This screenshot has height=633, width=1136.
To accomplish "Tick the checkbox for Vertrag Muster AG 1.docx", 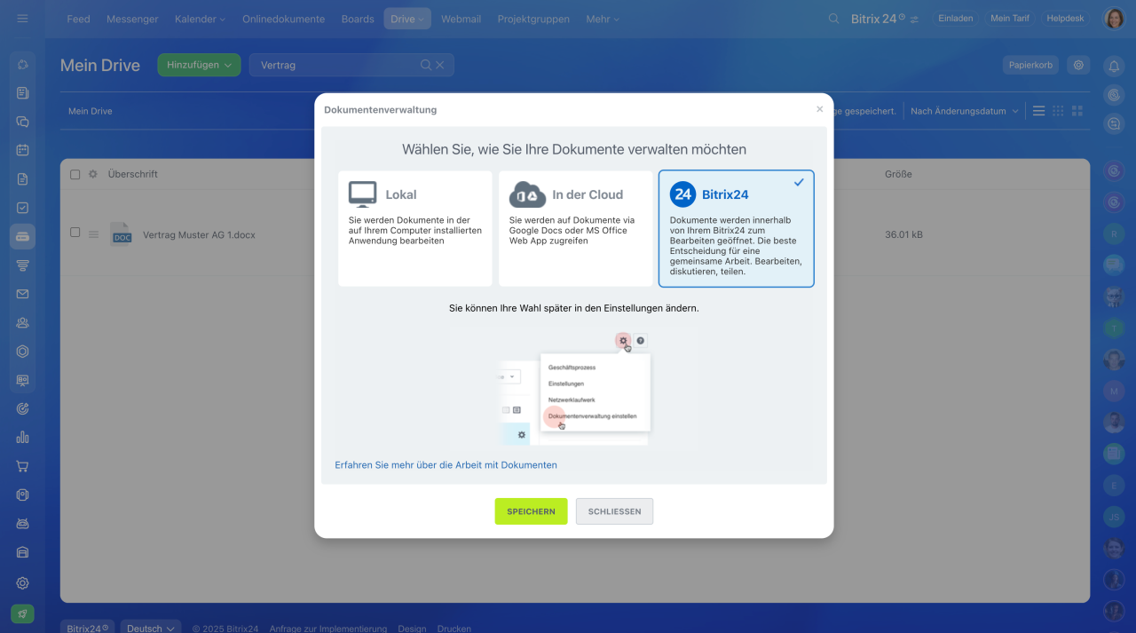I will 75,233.
